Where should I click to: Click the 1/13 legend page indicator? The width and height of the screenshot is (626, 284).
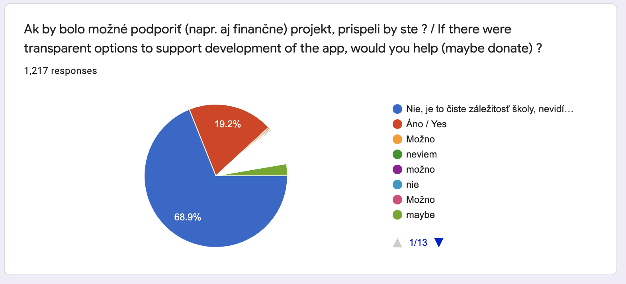point(418,243)
